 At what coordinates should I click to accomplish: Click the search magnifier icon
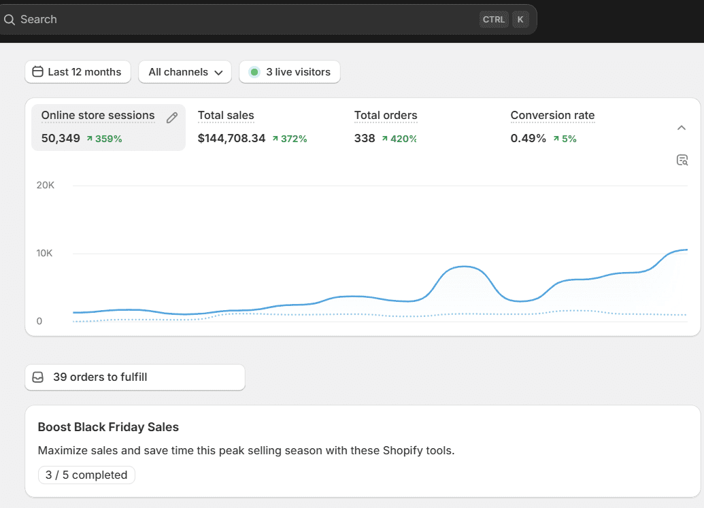pyautogui.click(x=10, y=20)
